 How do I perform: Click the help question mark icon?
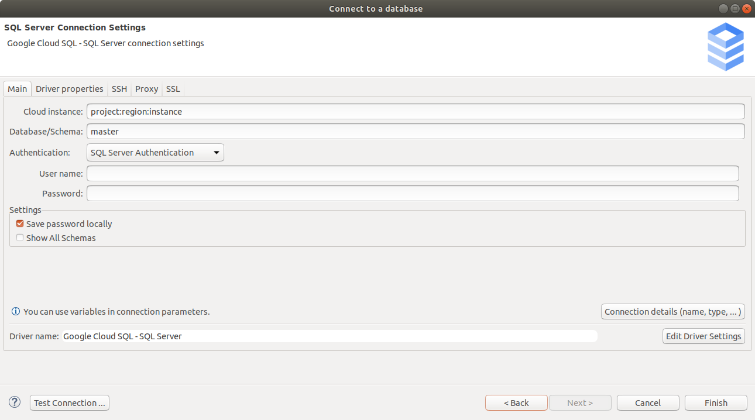click(14, 402)
